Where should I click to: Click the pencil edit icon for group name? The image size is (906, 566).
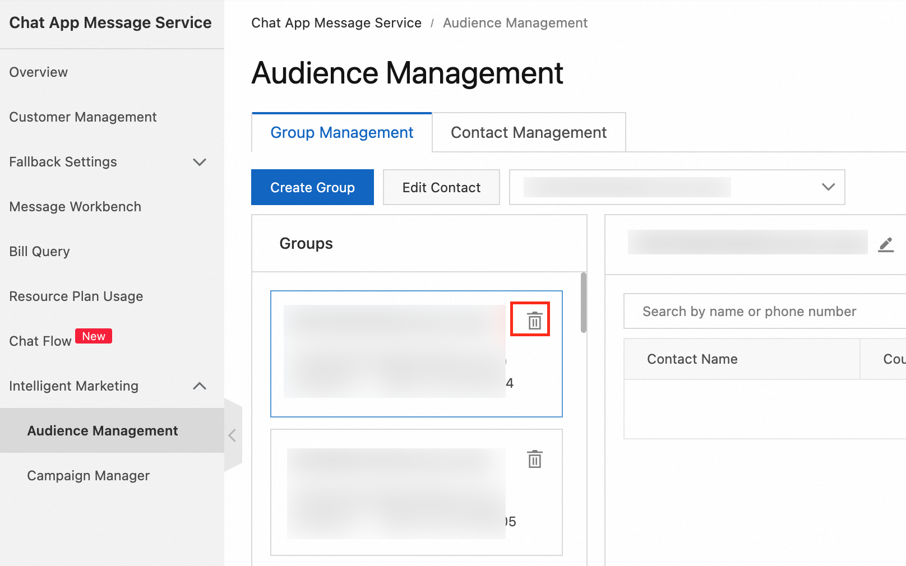tap(886, 244)
